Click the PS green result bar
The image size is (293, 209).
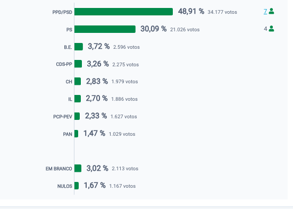pyautogui.click(x=105, y=29)
